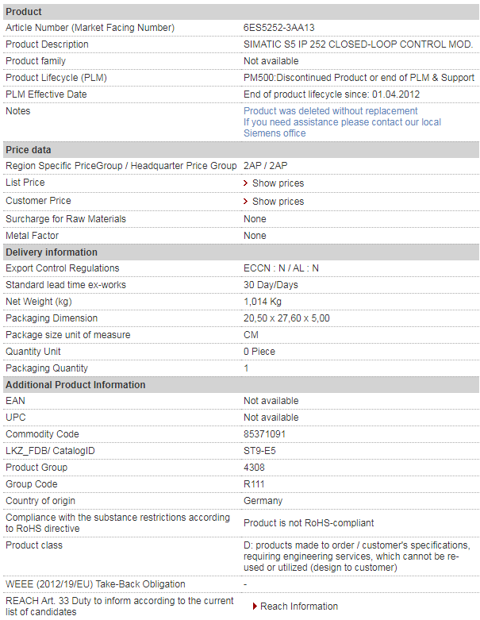
Task: Select the Additional Product Information header
Action: coord(241,385)
